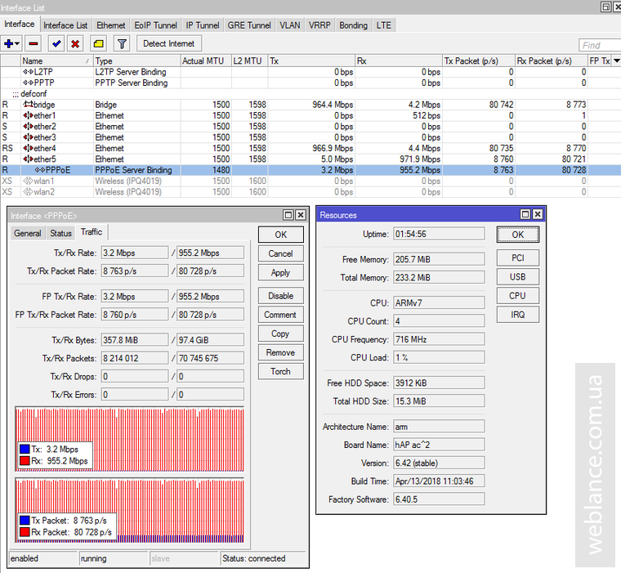621x573 pixels.
Task: Open the funnel Filter tool
Action: pyautogui.click(x=121, y=43)
